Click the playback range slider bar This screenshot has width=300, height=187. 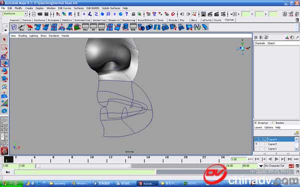[x=83, y=166]
